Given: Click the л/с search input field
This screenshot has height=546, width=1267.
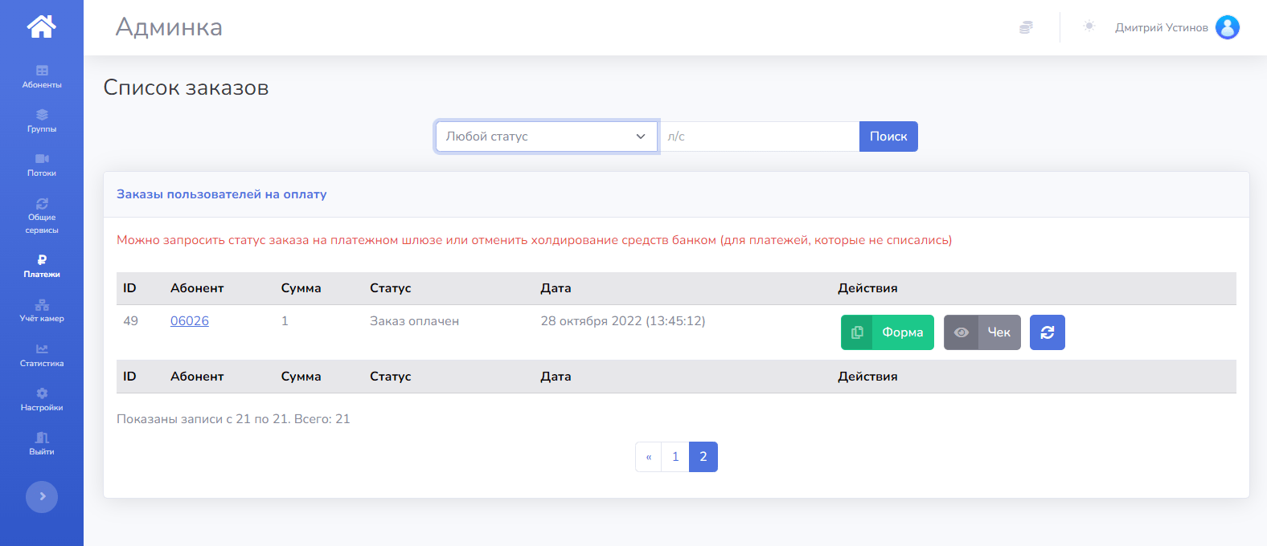Looking at the screenshot, I should [x=759, y=136].
